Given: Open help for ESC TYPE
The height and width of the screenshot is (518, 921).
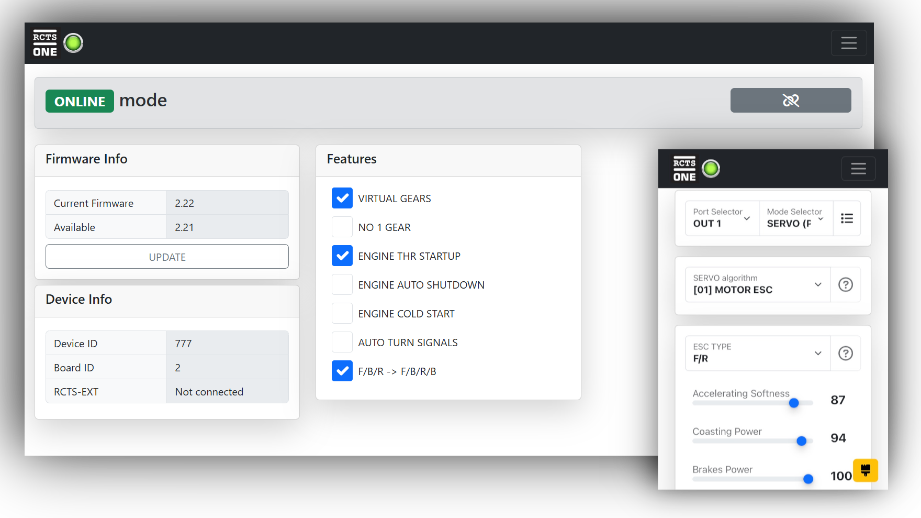Looking at the screenshot, I should (x=846, y=353).
